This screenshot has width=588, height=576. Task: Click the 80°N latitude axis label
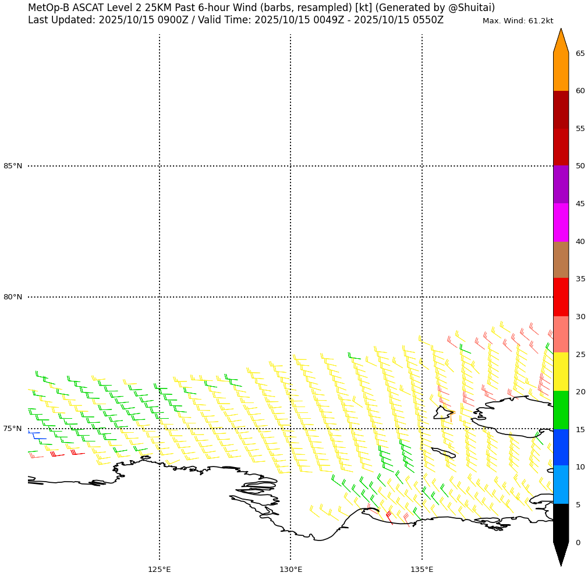tap(13, 297)
